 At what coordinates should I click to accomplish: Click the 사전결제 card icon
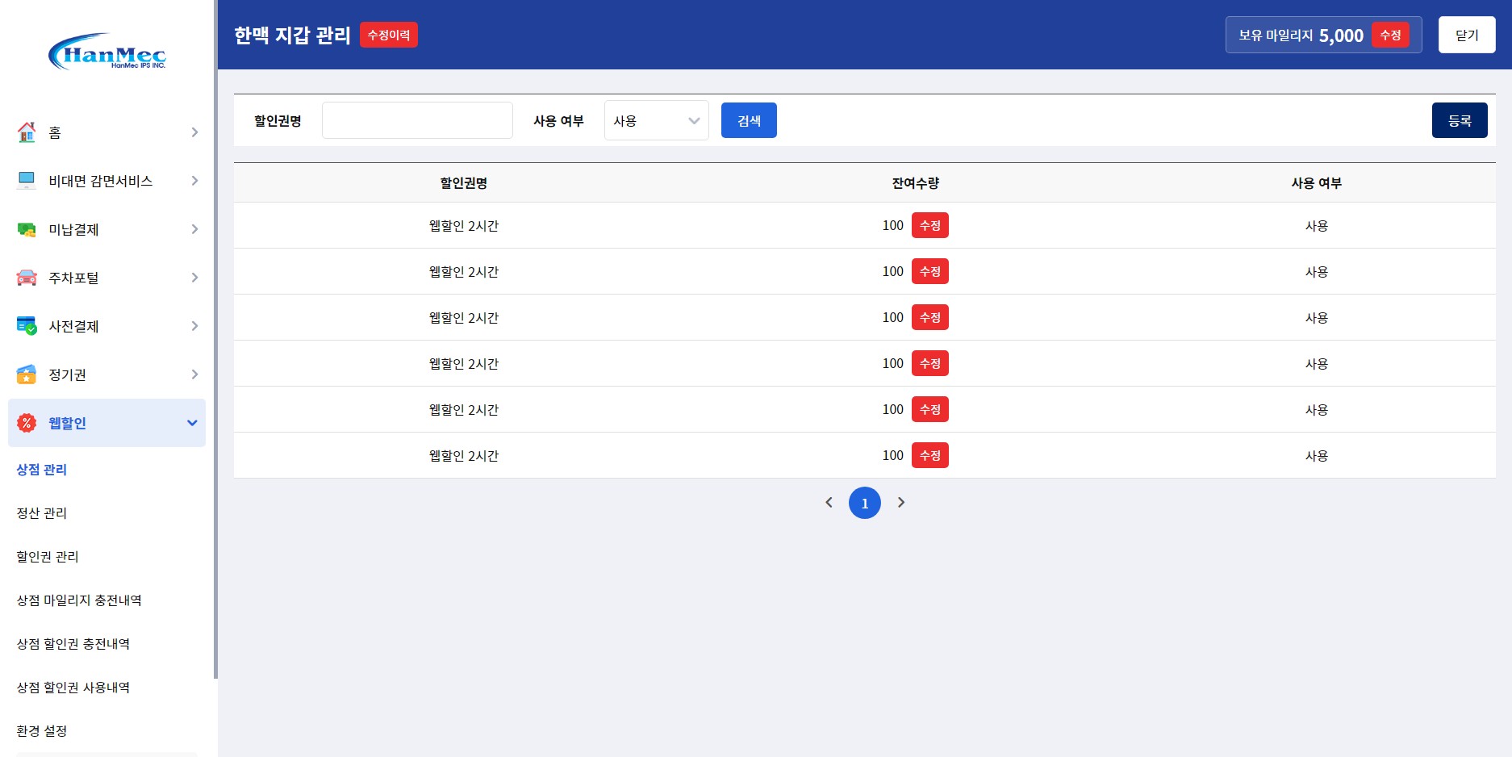(x=25, y=325)
